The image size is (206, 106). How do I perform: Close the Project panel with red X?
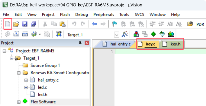(87, 43)
